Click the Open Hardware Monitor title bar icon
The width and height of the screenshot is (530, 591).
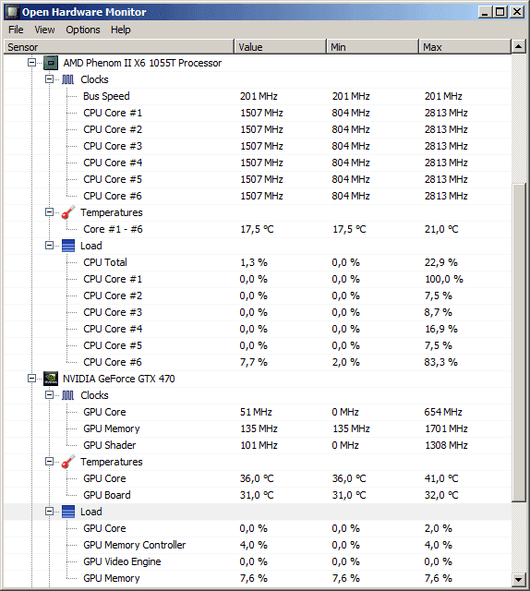coord(12,12)
